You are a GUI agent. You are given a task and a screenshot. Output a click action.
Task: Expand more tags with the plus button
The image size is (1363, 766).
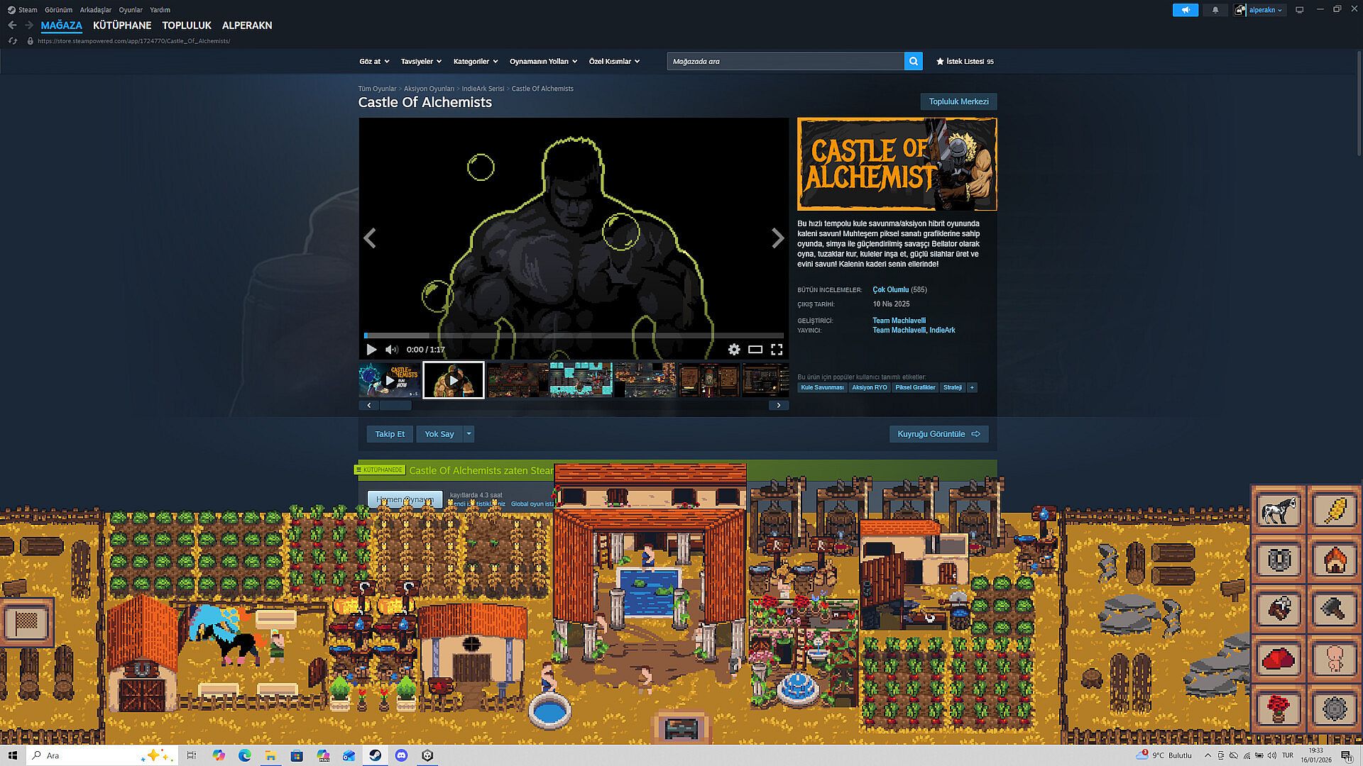(x=972, y=387)
